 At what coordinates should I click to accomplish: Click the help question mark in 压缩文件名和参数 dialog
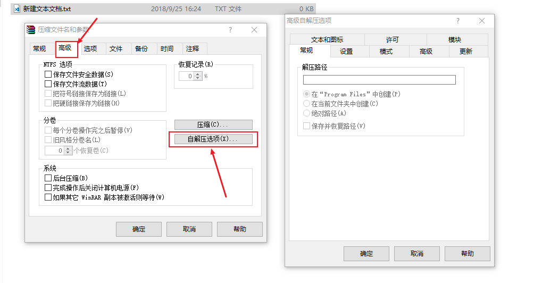pos(230,30)
